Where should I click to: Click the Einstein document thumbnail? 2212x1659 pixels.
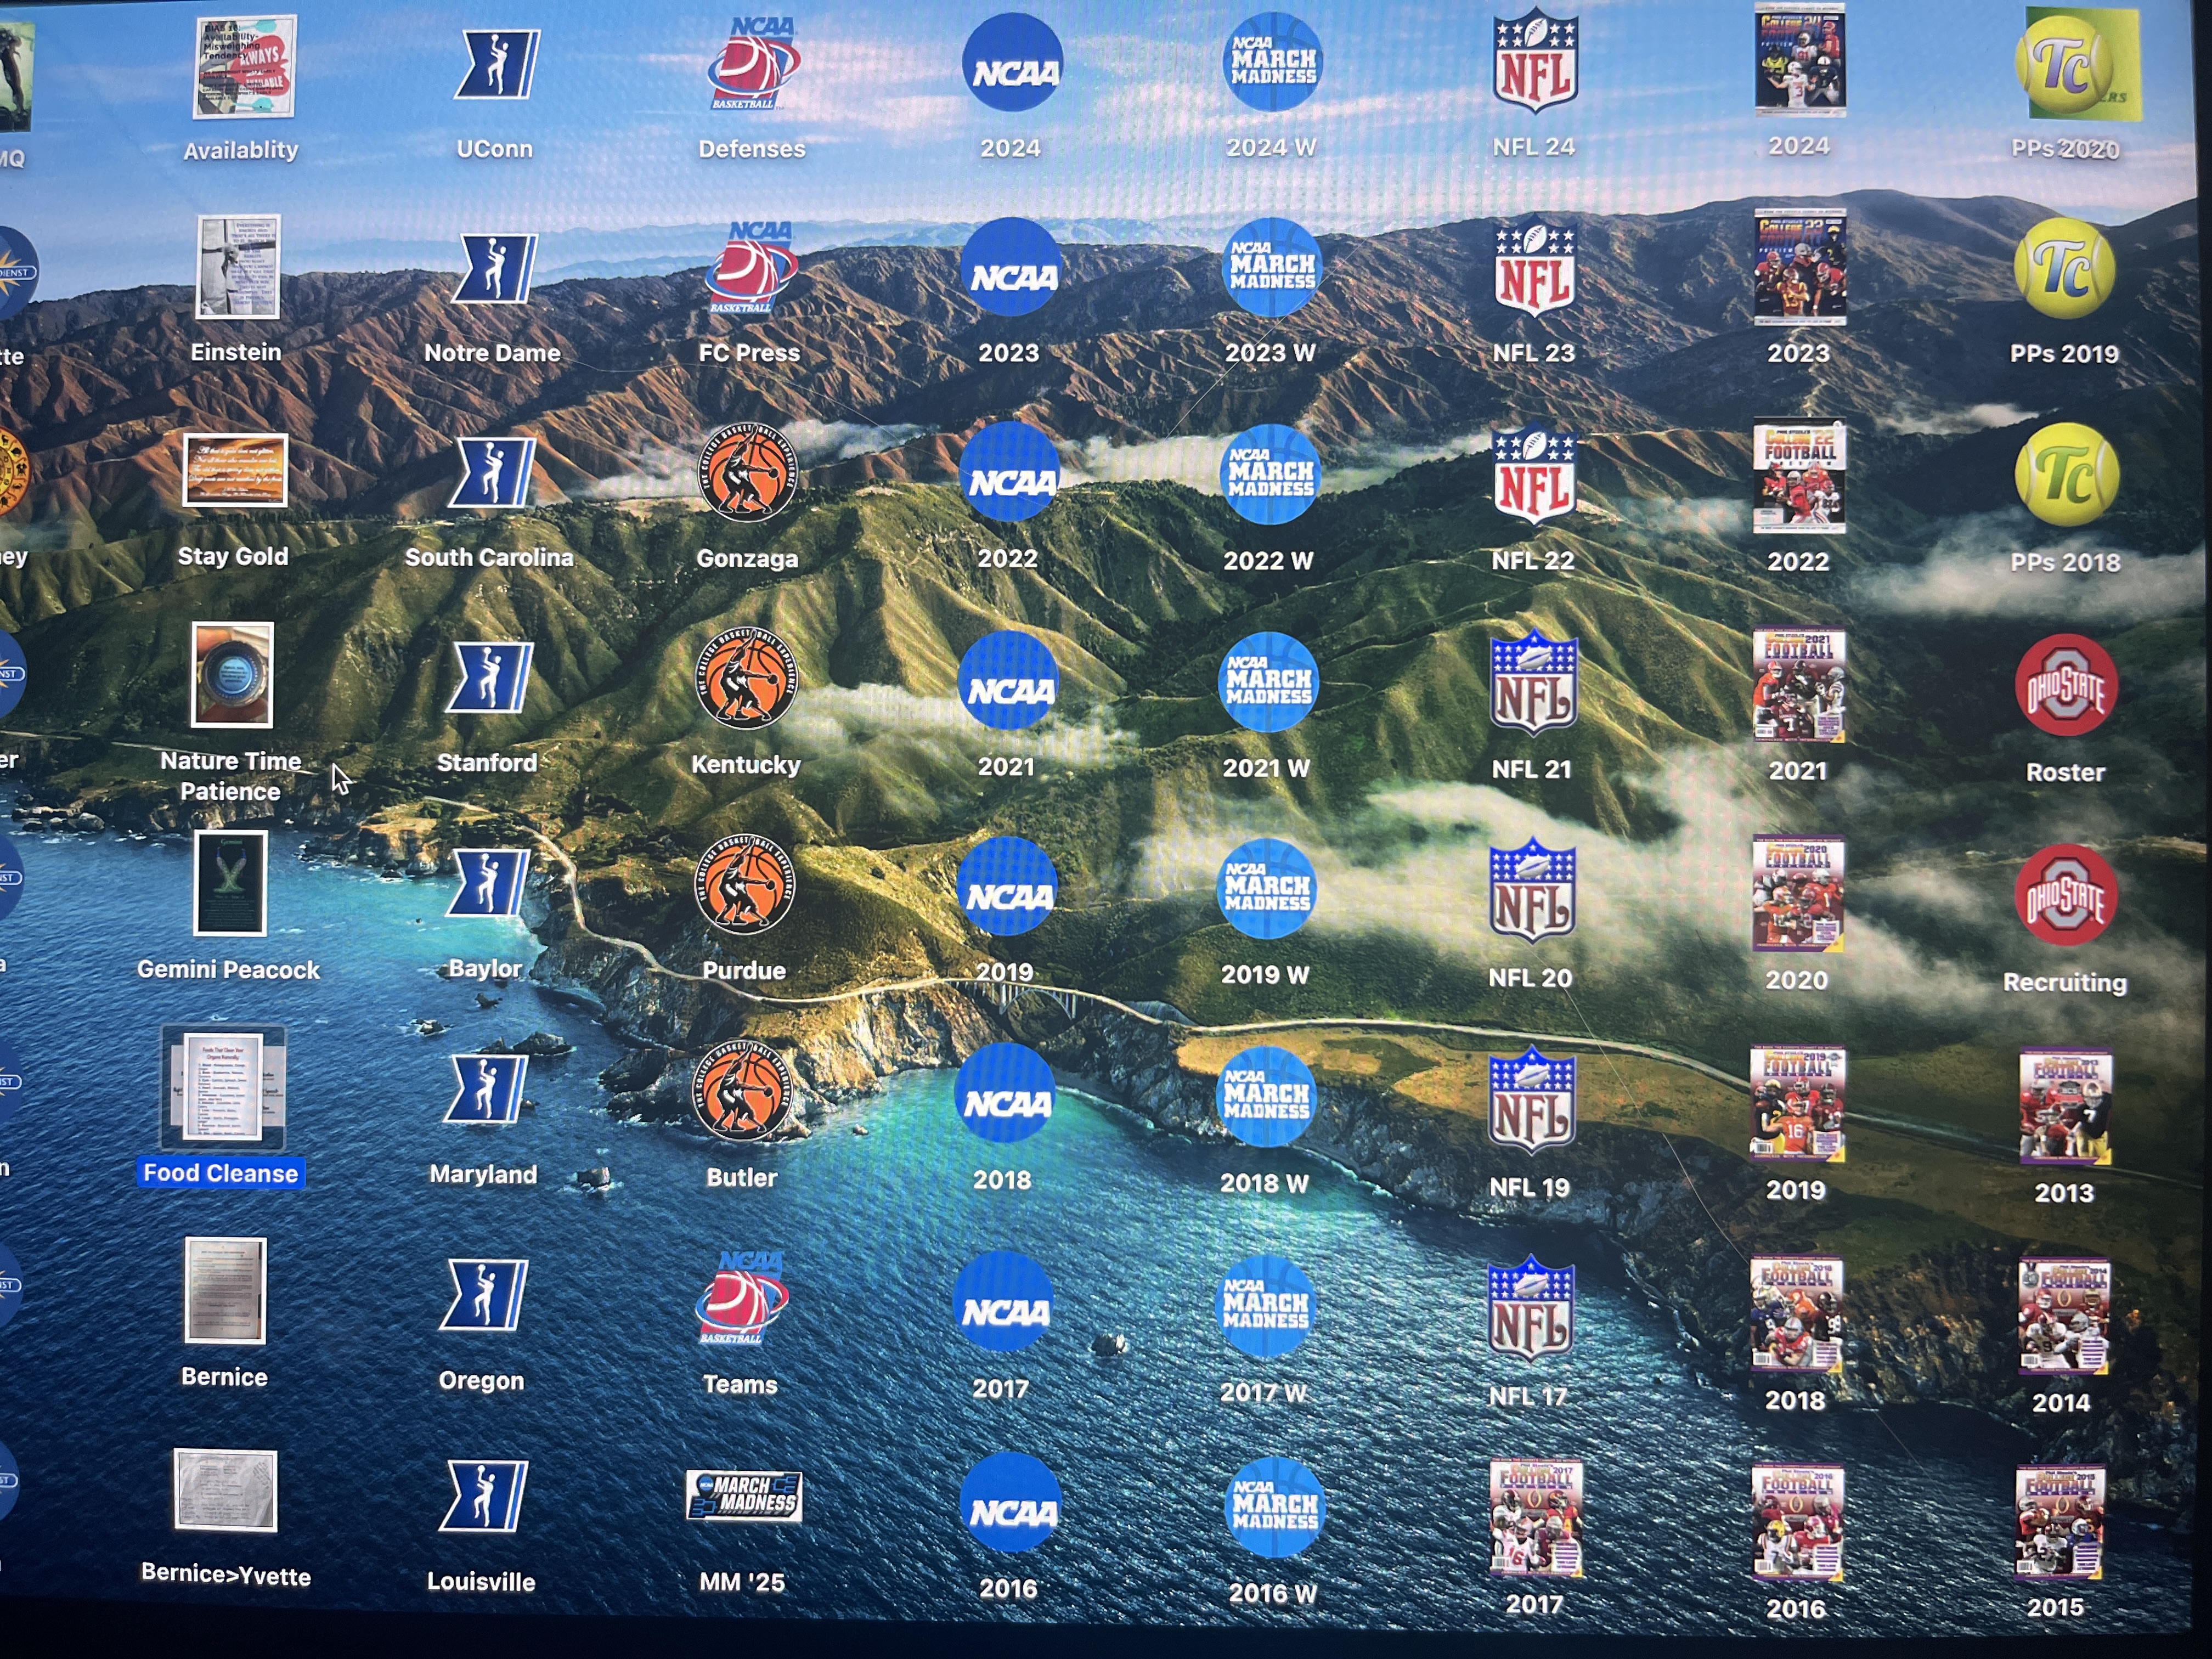point(238,267)
